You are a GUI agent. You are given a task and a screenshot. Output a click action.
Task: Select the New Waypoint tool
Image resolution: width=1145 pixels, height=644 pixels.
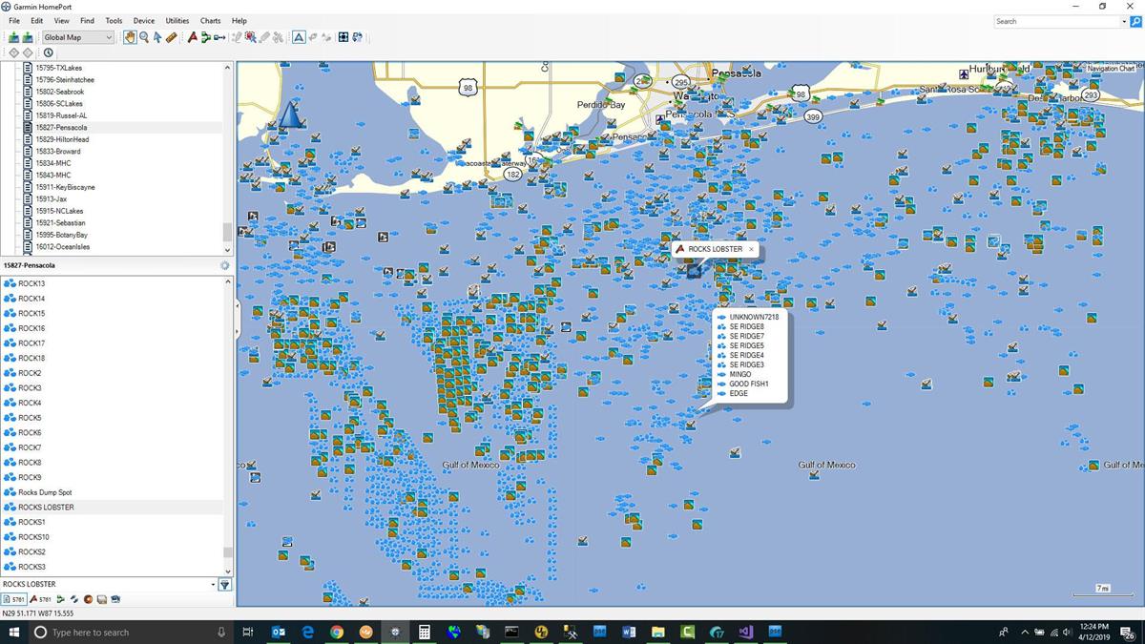[x=192, y=37]
